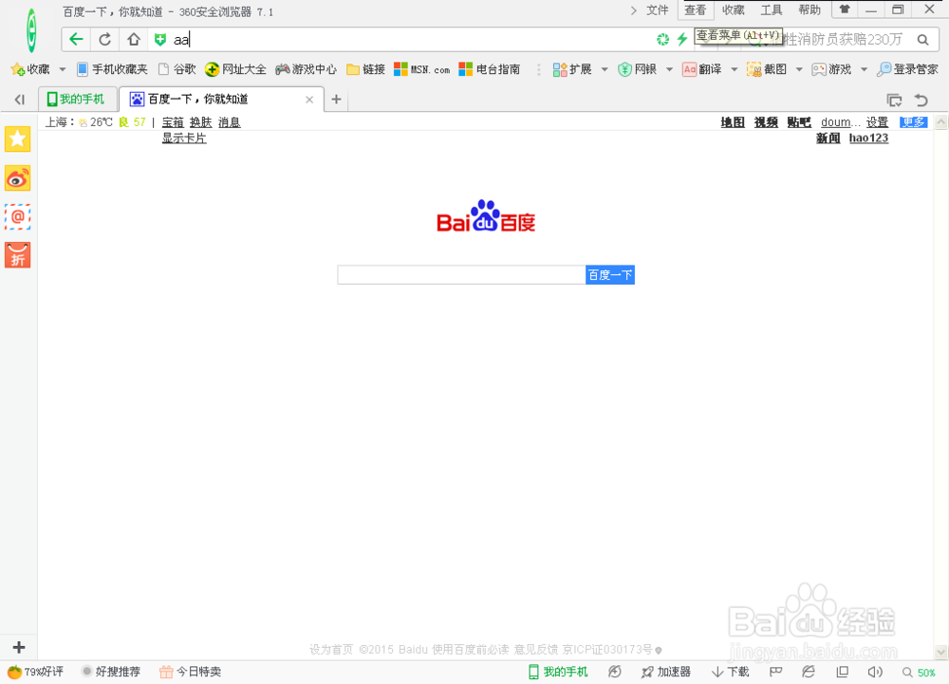Toggle sound with speaker icon in status bar
949x684 pixels.
click(875, 672)
